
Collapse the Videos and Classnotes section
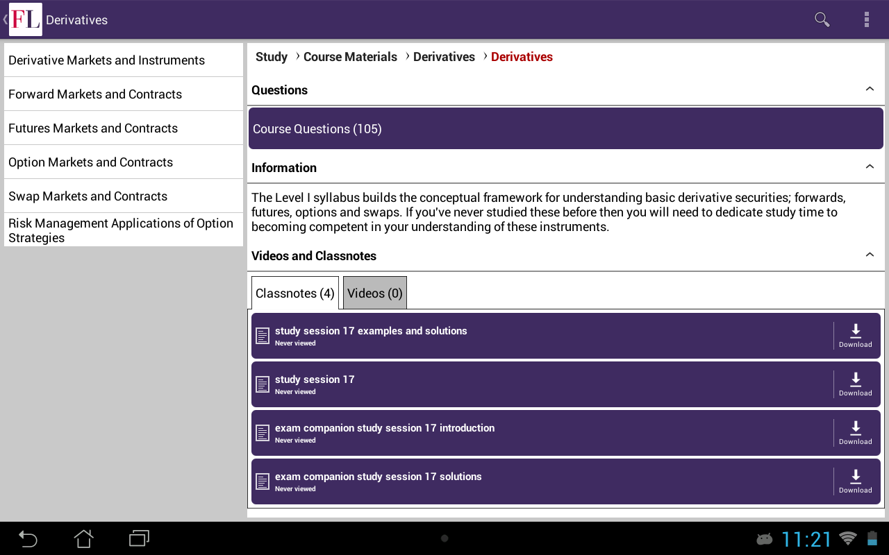tap(870, 255)
